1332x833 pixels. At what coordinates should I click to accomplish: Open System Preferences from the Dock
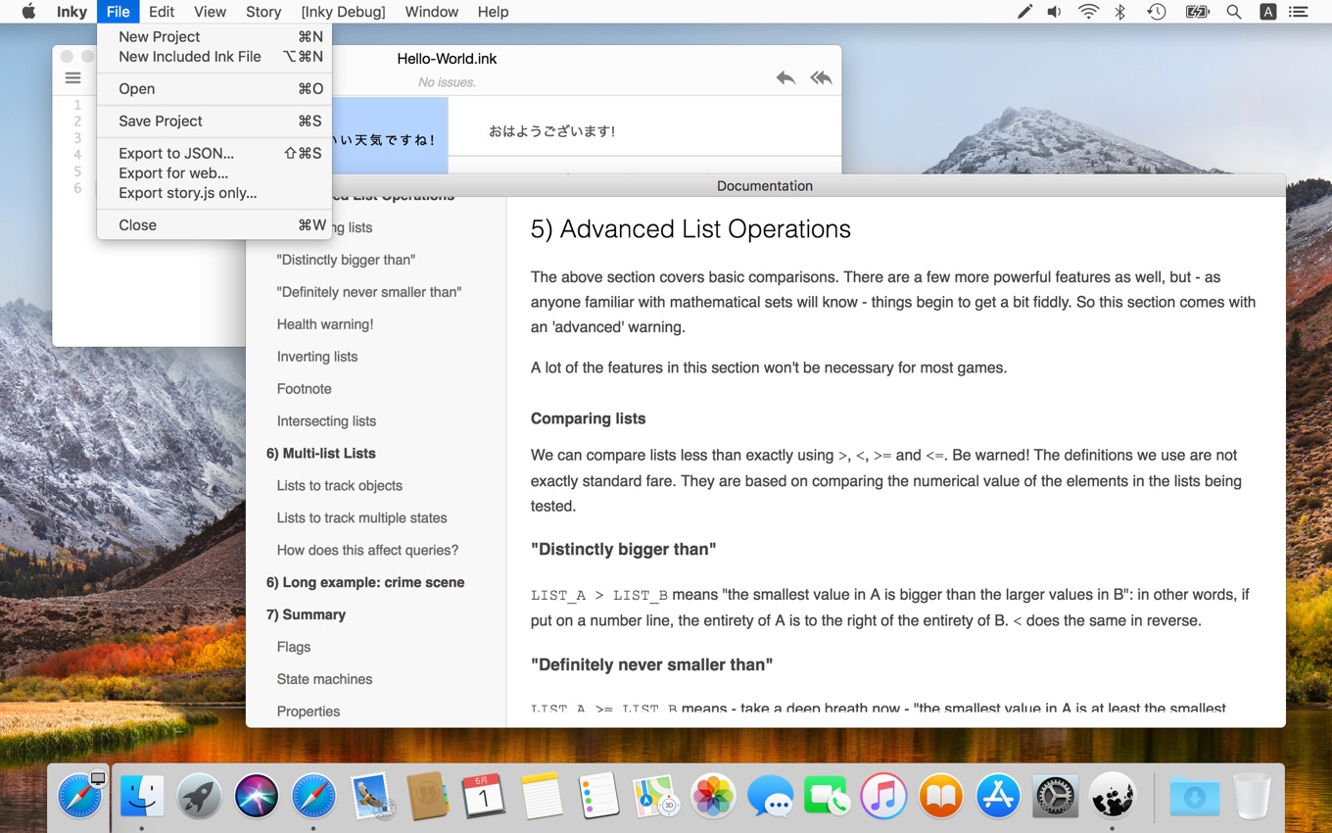tap(1055, 795)
